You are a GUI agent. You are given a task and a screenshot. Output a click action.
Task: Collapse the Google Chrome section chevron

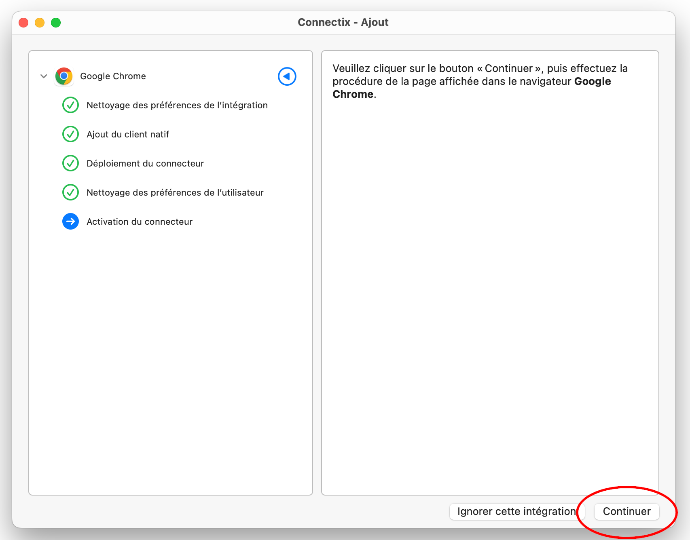click(44, 76)
